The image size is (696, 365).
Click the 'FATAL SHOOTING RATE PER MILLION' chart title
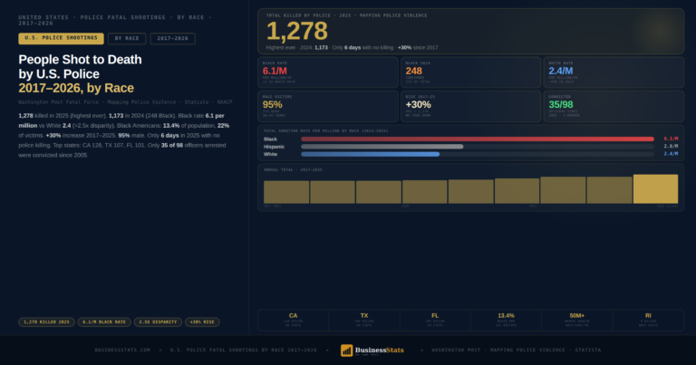[x=326, y=131]
